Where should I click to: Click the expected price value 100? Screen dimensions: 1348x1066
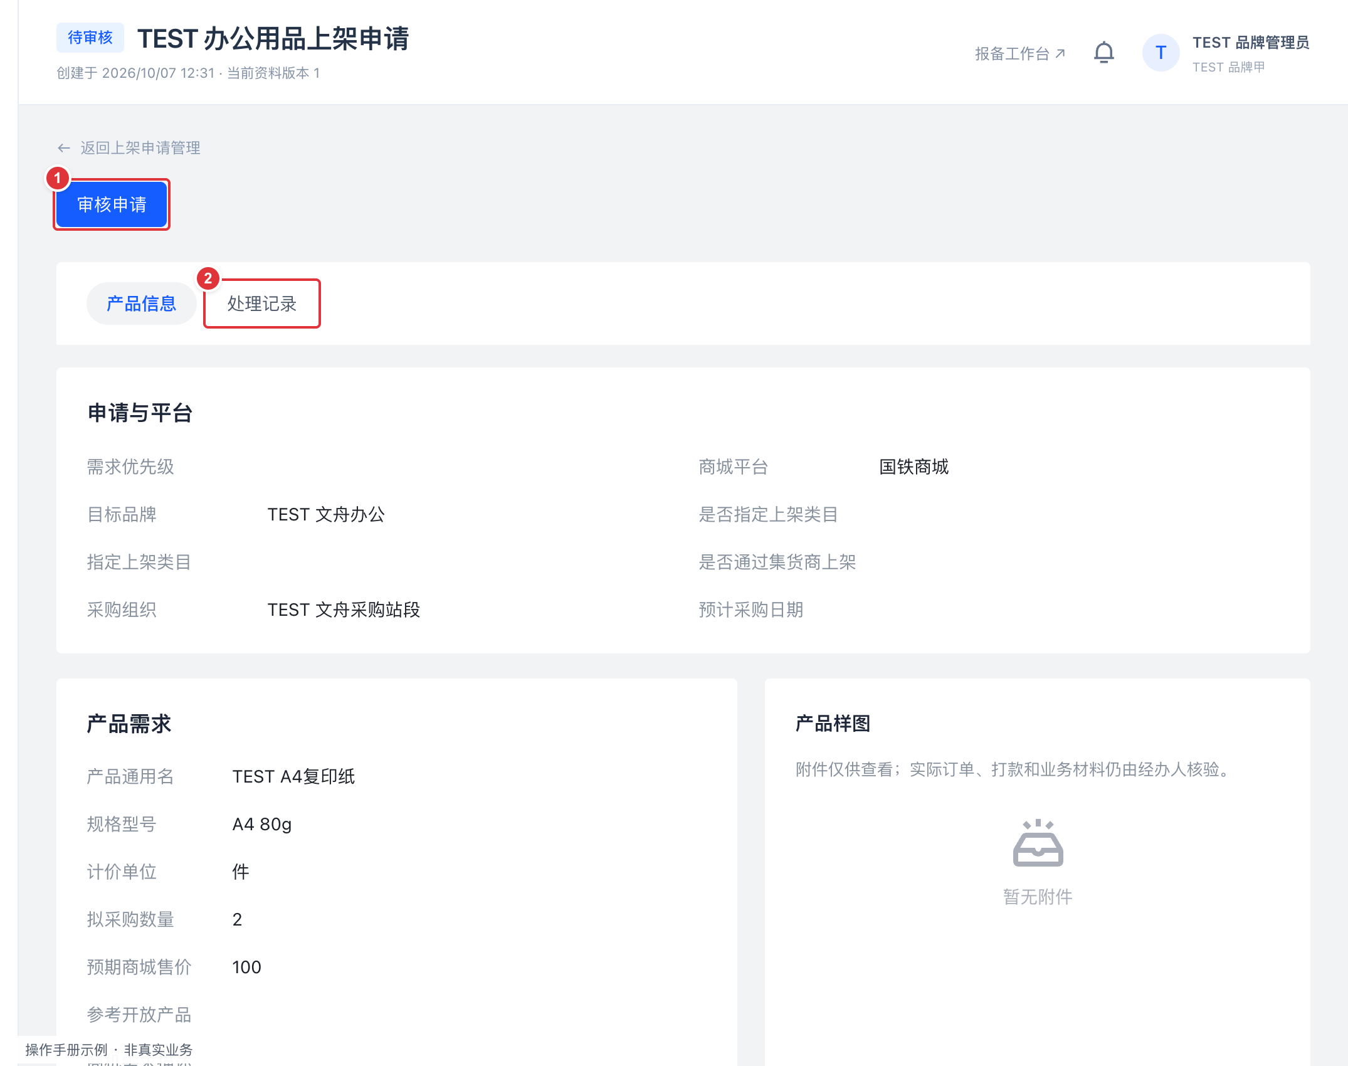coord(246,968)
